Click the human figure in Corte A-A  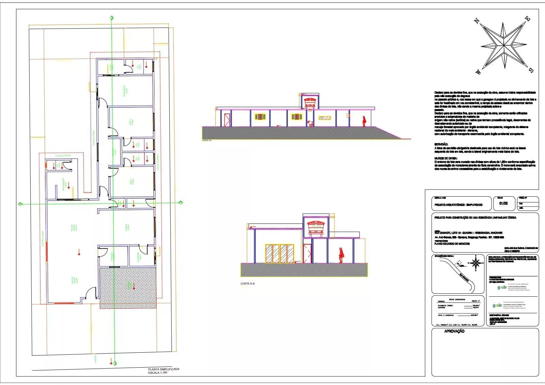[364, 121]
